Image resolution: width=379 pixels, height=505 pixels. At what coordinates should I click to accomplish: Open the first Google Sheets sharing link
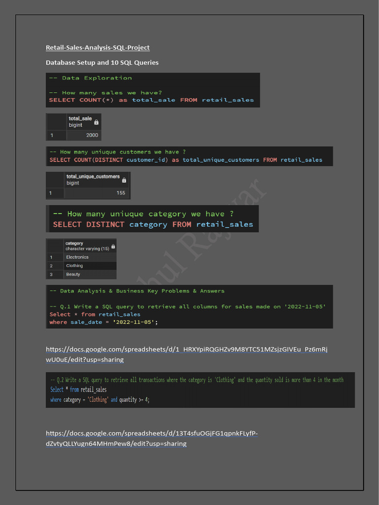tap(187, 354)
